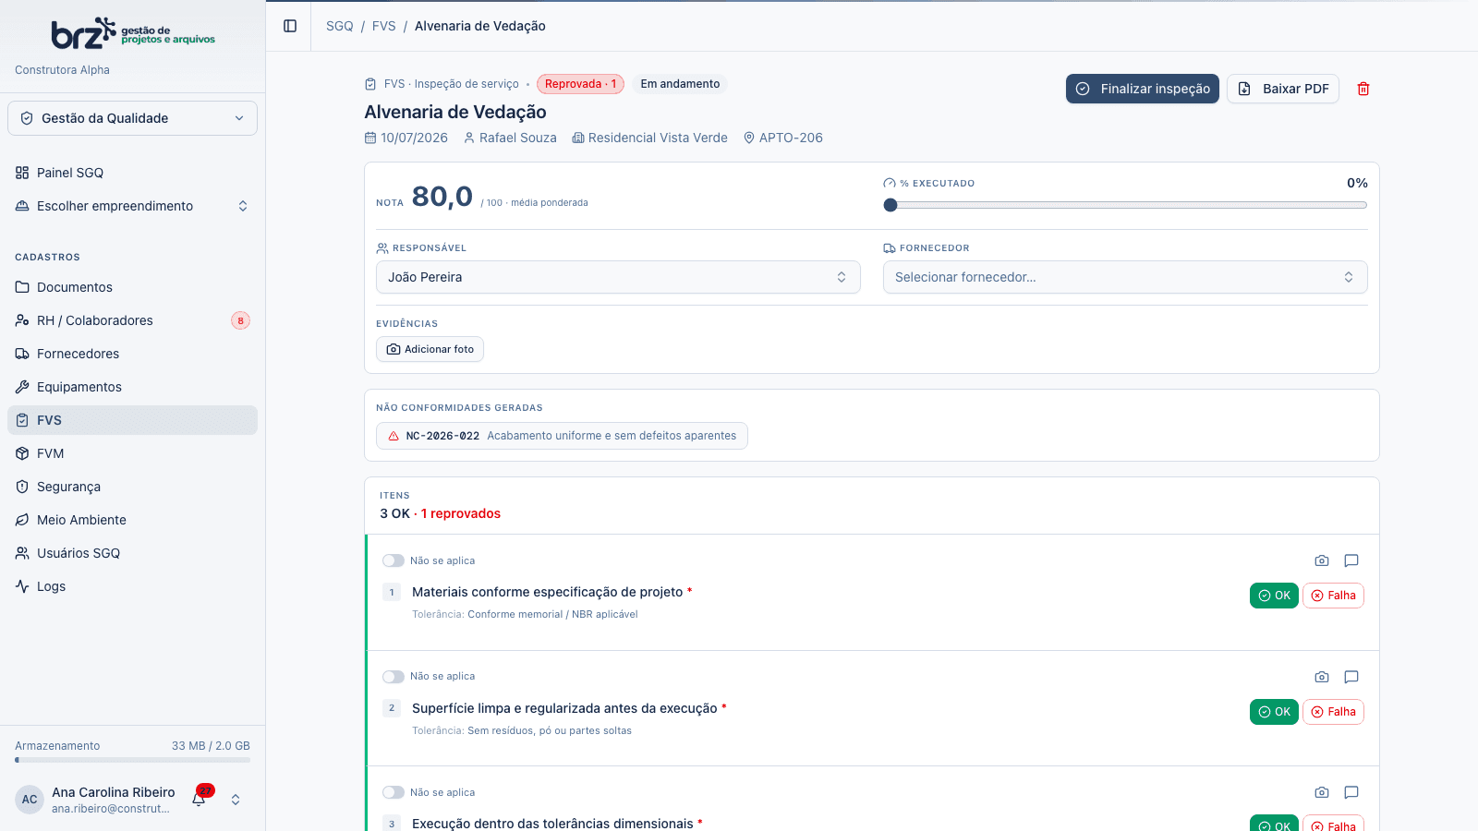Open Painel SGQ in sidebar

pyautogui.click(x=132, y=173)
